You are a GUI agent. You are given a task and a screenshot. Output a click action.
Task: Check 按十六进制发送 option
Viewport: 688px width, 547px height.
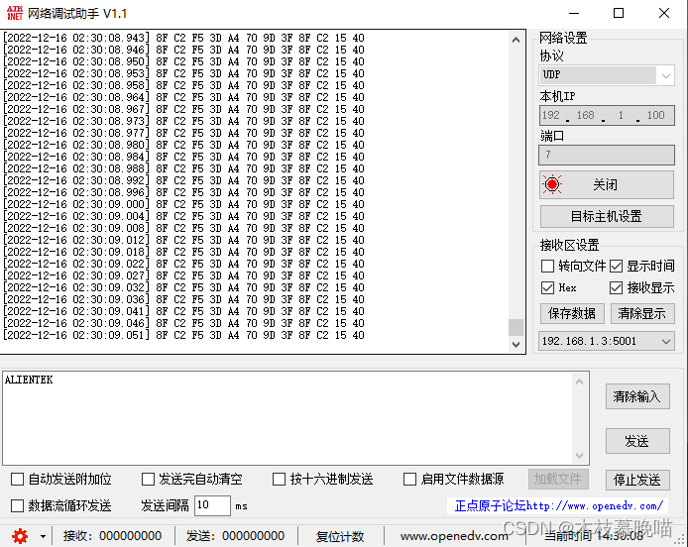pyautogui.click(x=279, y=479)
